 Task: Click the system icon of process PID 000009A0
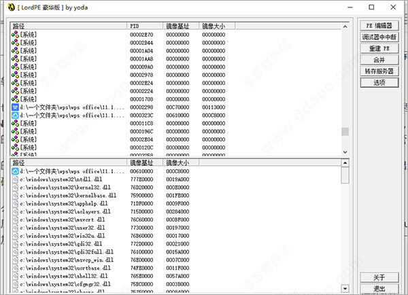tap(15, 67)
